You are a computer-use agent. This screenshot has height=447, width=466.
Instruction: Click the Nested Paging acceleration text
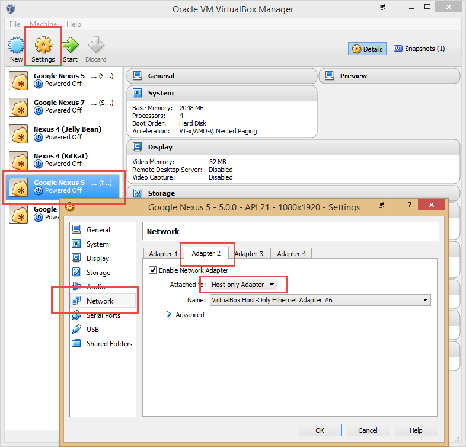click(x=237, y=131)
